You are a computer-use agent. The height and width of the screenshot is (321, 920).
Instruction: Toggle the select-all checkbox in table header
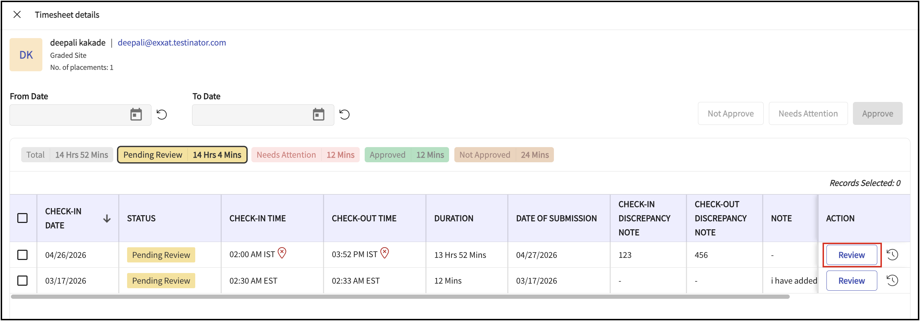23,218
